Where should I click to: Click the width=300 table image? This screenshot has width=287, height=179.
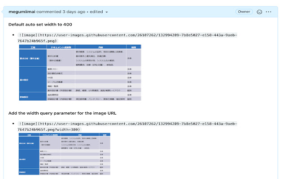coord(65,154)
